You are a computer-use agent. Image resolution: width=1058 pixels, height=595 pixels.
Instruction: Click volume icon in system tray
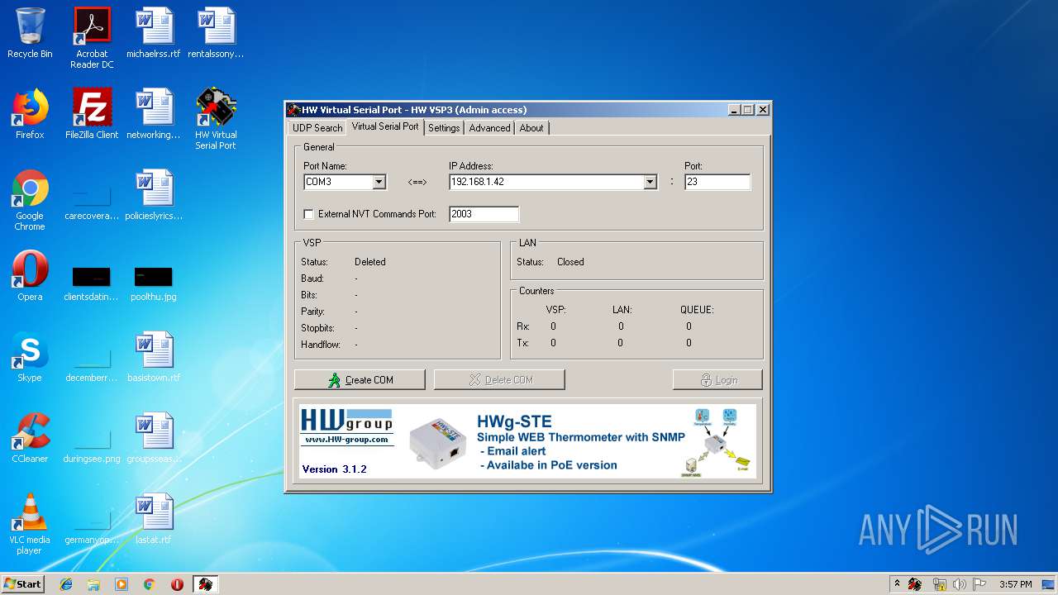point(959,584)
